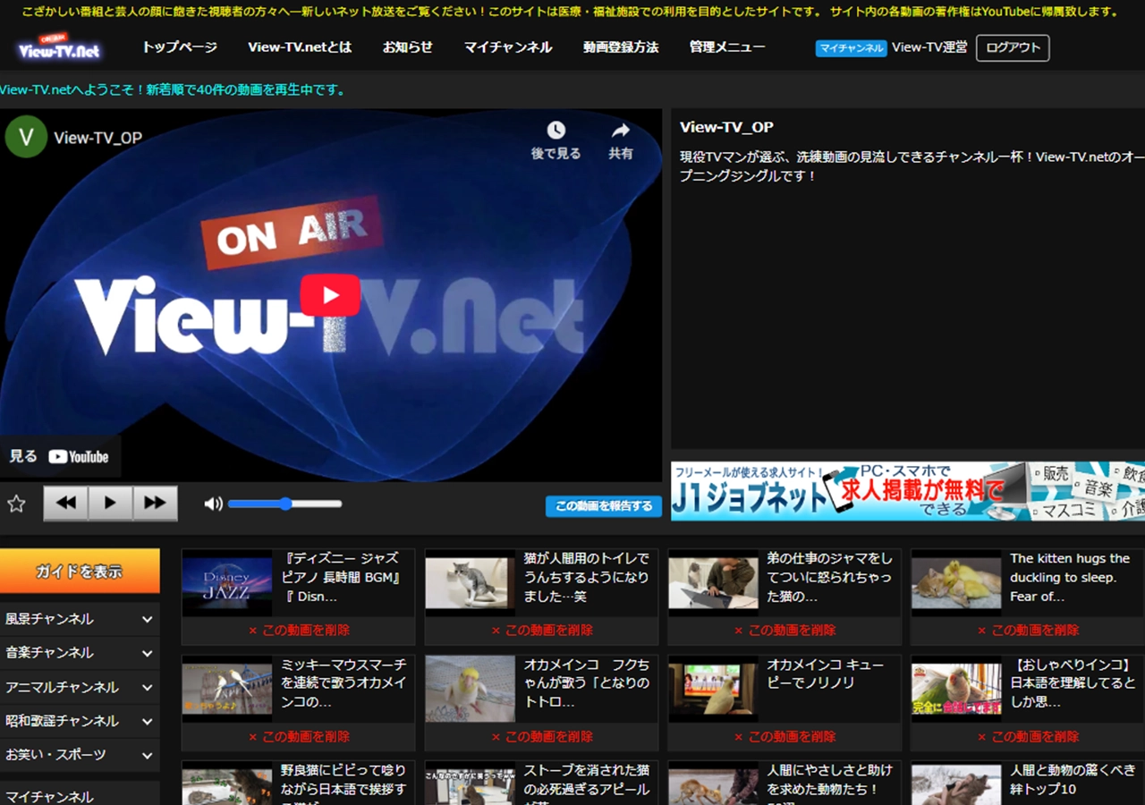Delete the となりのトトロ video
The height and width of the screenshot is (805, 1145).
(542, 737)
